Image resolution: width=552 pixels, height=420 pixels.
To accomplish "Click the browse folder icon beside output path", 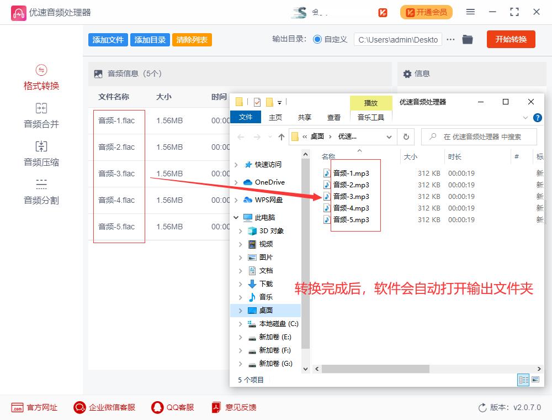I will (468, 39).
